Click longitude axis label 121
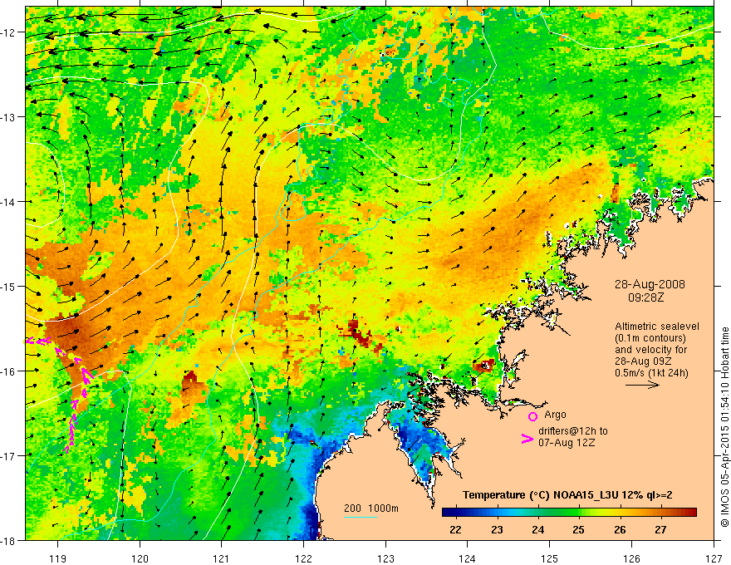The height and width of the screenshot is (565, 731). pyautogui.click(x=222, y=558)
